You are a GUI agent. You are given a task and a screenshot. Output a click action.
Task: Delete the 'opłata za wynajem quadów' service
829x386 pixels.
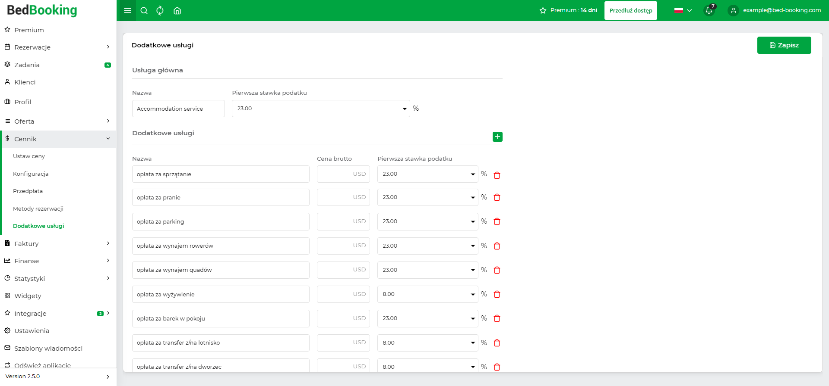coord(497,270)
